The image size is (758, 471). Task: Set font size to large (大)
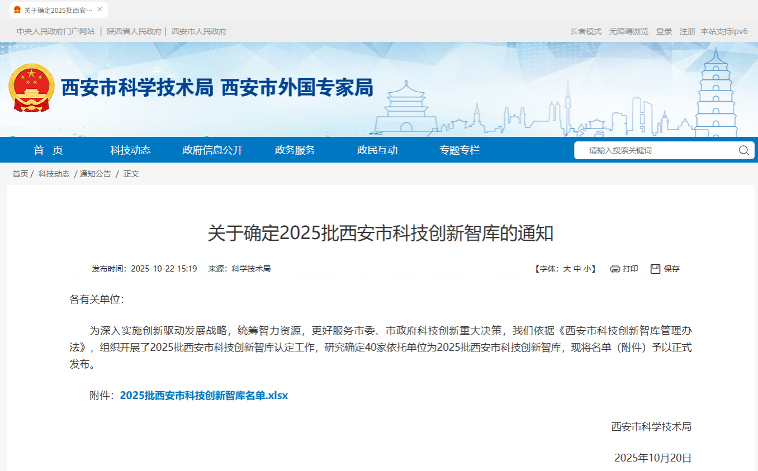(567, 269)
